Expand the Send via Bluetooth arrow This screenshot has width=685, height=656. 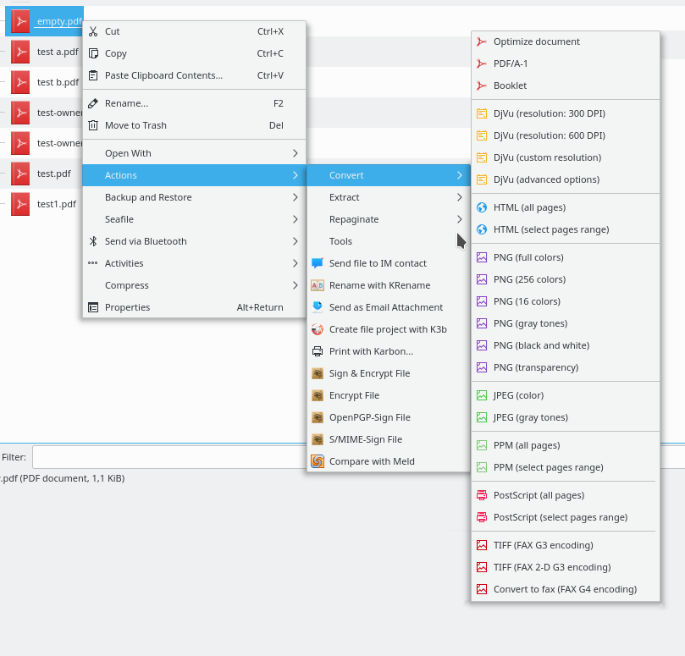coord(296,241)
